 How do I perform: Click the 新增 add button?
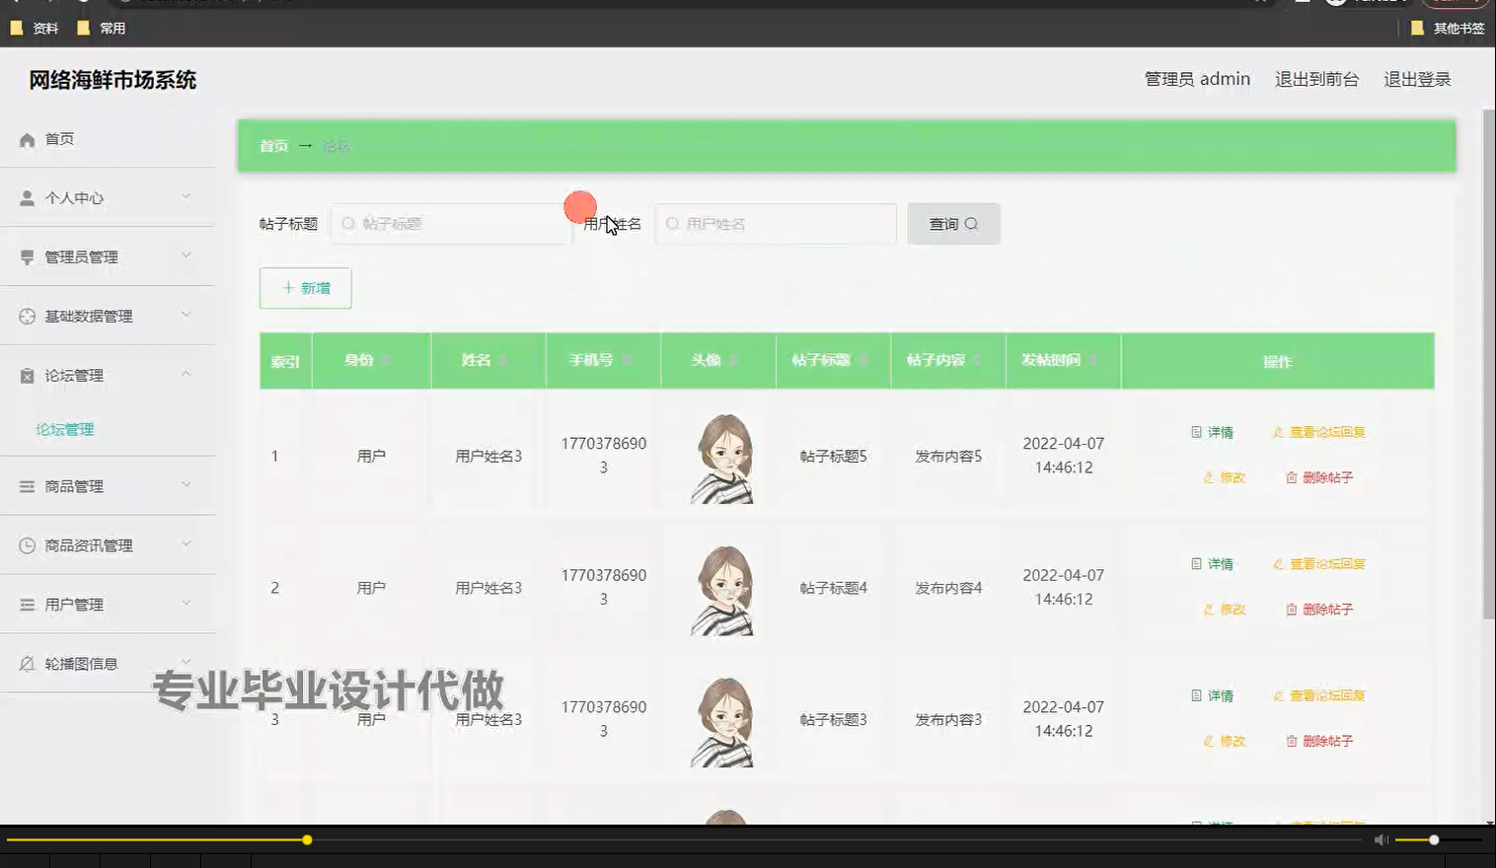(305, 288)
